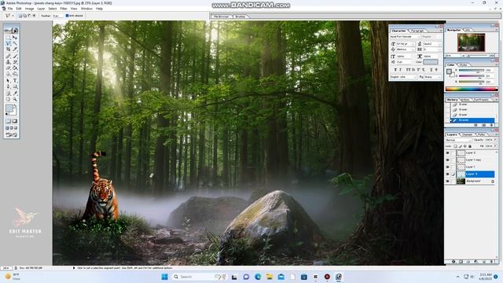
Task: Select the Crop tool
Action: point(9,49)
